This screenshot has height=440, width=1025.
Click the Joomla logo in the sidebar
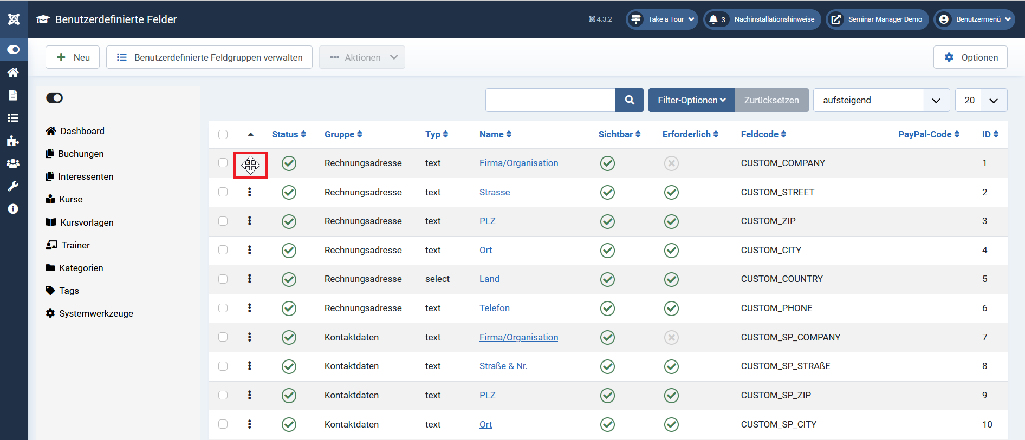pos(14,19)
